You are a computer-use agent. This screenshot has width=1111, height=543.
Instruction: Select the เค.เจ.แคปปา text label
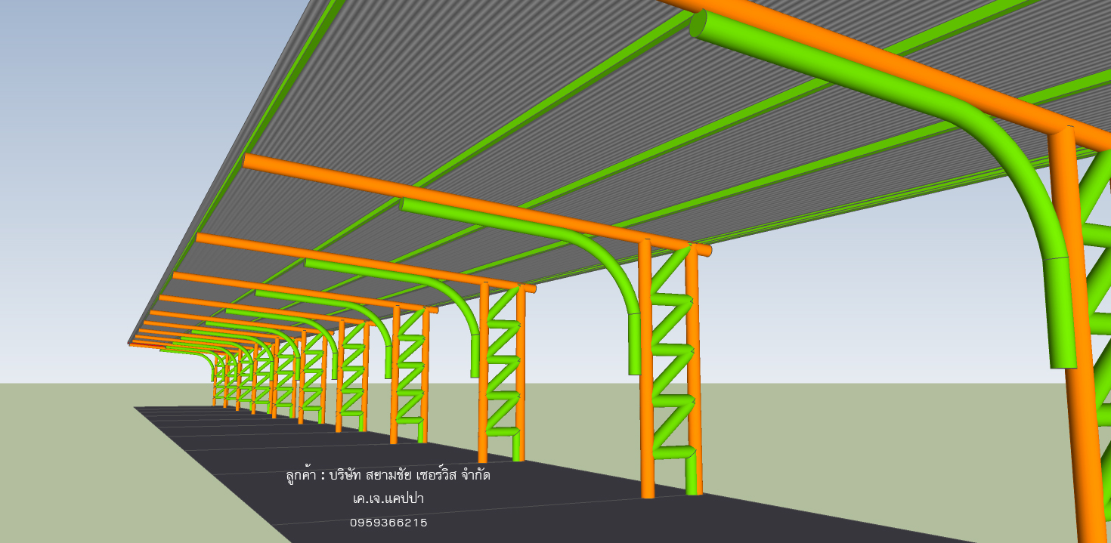[x=388, y=499]
